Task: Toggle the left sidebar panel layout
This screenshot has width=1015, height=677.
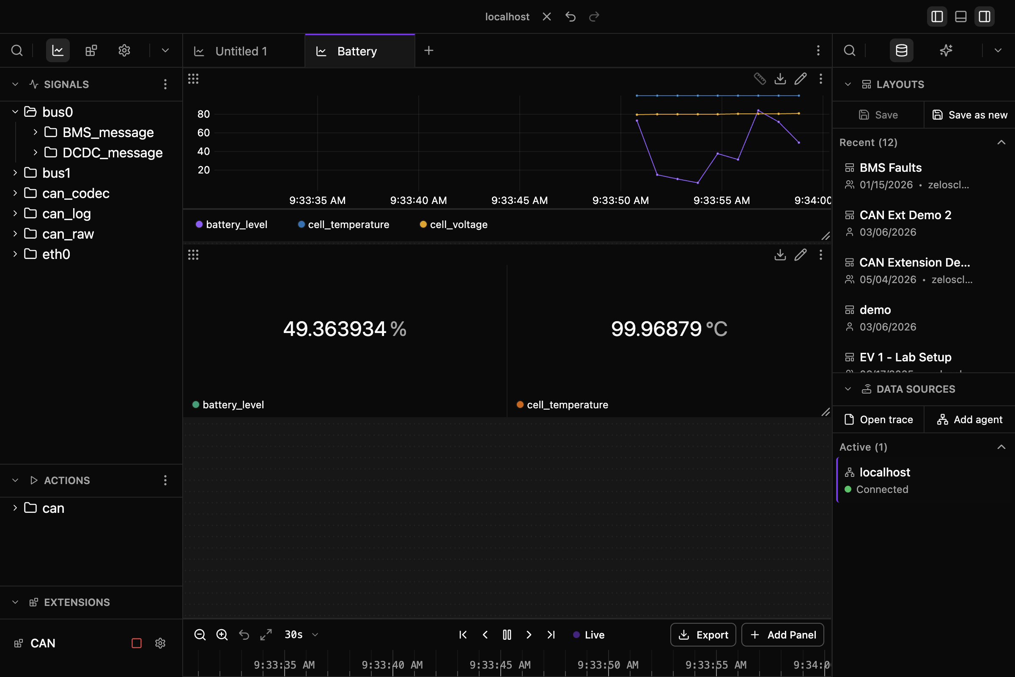Action: click(937, 17)
